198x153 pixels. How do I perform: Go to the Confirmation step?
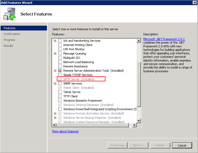[x=12, y=34]
